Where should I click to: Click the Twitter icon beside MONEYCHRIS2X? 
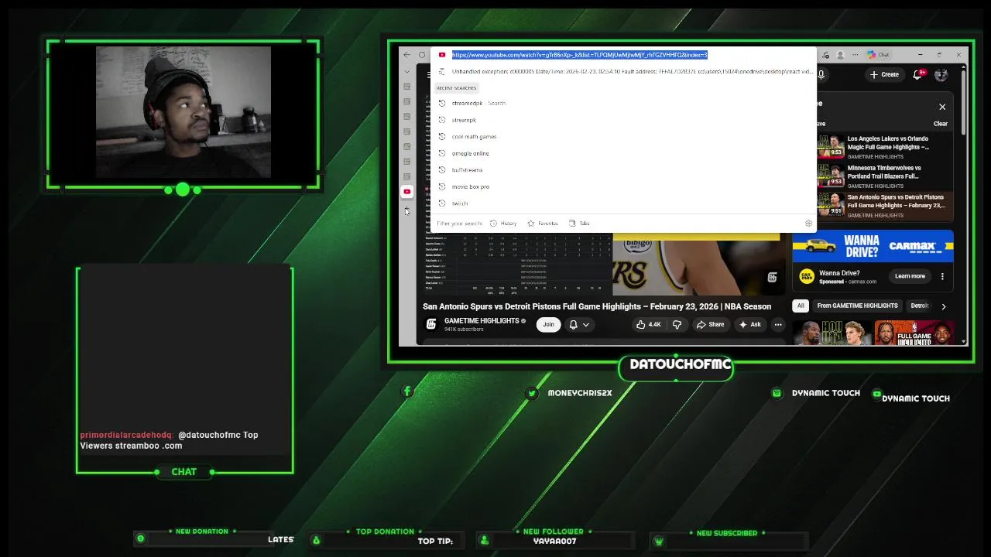click(x=531, y=393)
